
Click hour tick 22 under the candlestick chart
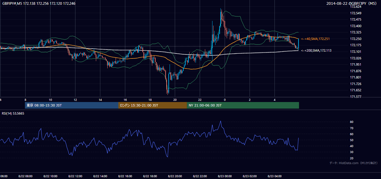200,100
